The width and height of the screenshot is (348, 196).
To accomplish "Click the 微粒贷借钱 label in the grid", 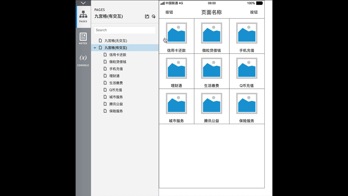I will point(212,50).
